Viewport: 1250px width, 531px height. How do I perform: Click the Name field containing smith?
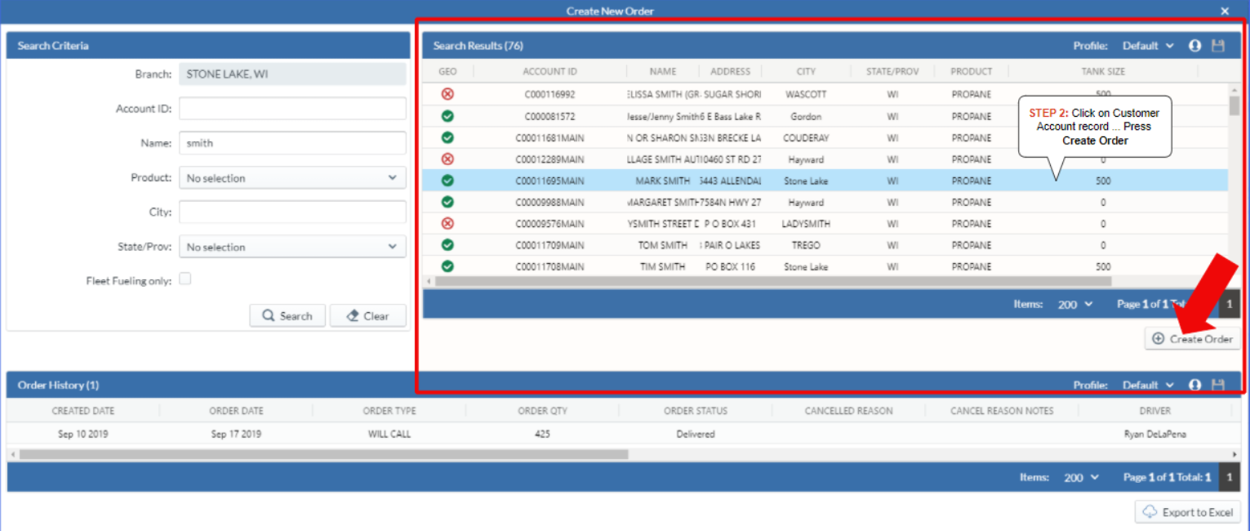[x=292, y=143]
